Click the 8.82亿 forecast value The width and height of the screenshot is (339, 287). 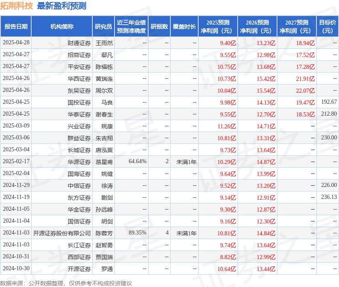pyautogui.click(x=228, y=257)
